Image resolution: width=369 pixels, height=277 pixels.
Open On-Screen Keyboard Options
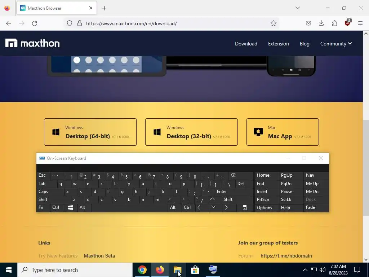pos(267,207)
